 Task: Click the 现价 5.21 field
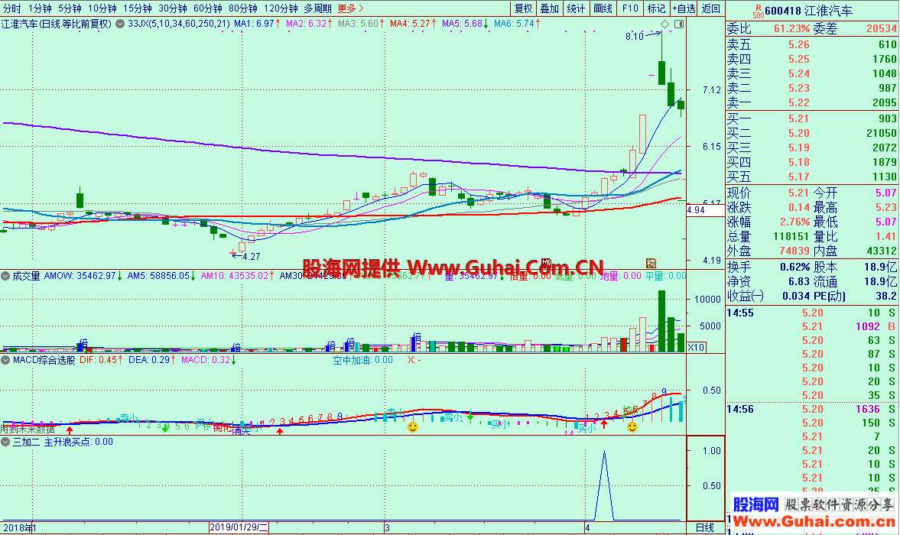click(768, 193)
